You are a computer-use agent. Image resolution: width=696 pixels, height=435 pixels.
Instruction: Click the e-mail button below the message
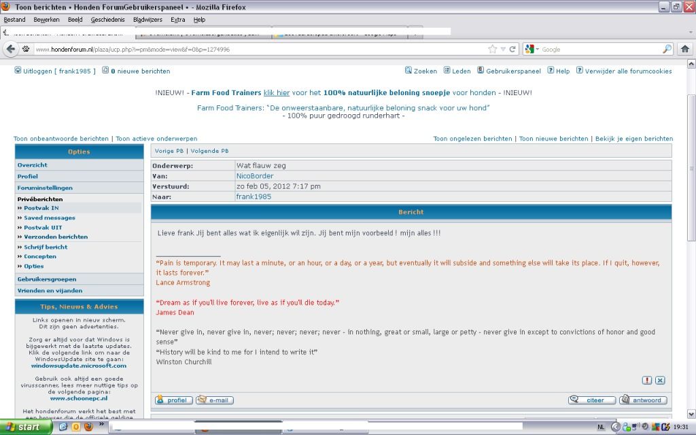(215, 400)
